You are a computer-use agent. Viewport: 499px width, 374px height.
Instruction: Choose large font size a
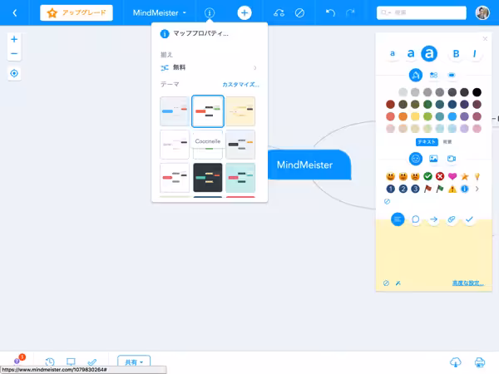point(429,53)
